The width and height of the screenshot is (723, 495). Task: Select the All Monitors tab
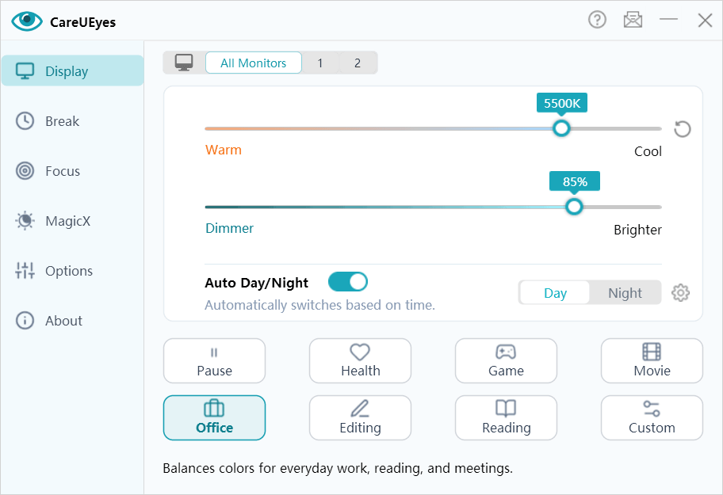[253, 63]
